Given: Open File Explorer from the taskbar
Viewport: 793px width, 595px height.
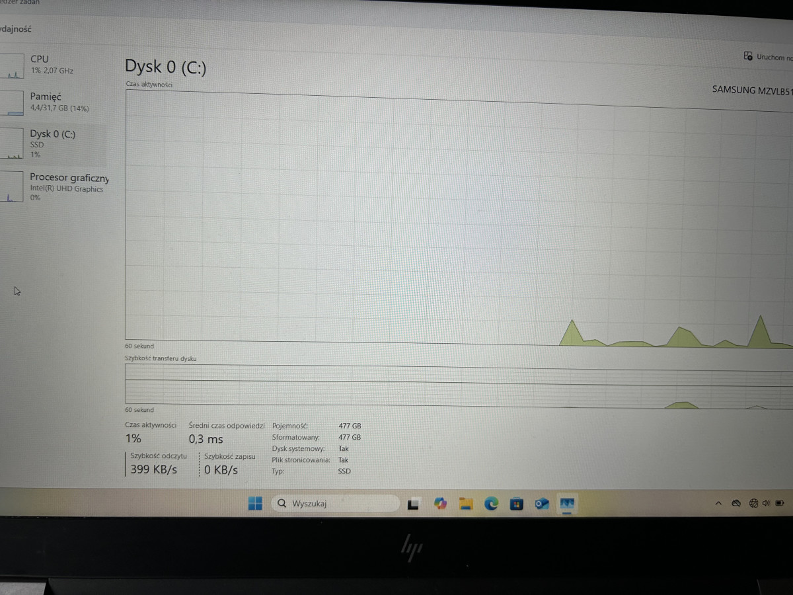Looking at the screenshot, I should [x=466, y=504].
